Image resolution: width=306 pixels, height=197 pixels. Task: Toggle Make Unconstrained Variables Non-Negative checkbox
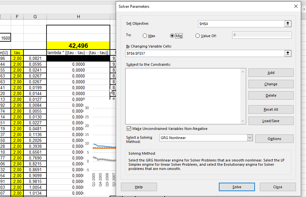(129, 129)
